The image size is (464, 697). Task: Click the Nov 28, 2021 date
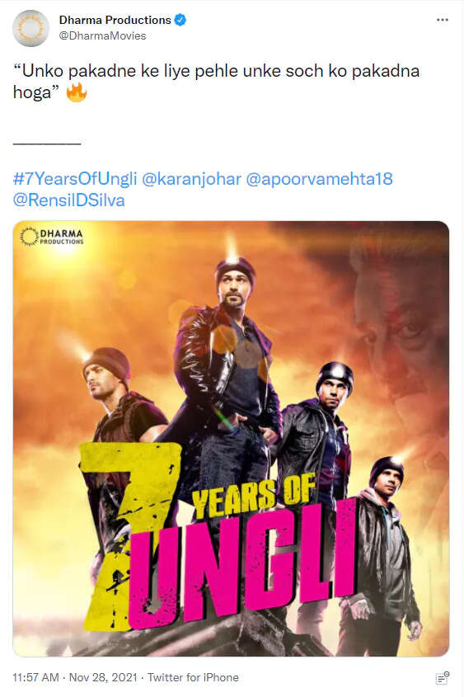pos(104,677)
